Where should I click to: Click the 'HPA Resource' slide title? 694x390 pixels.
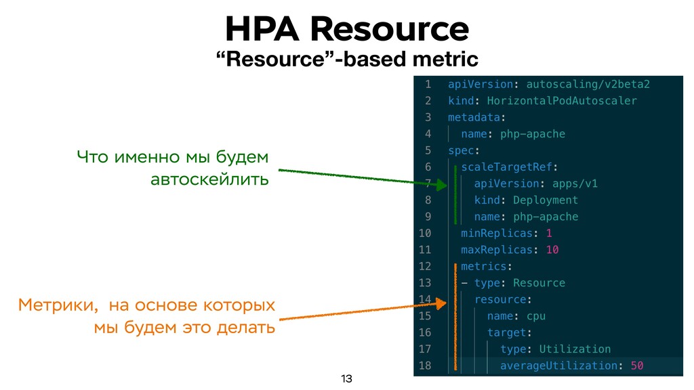(x=347, y=29)
